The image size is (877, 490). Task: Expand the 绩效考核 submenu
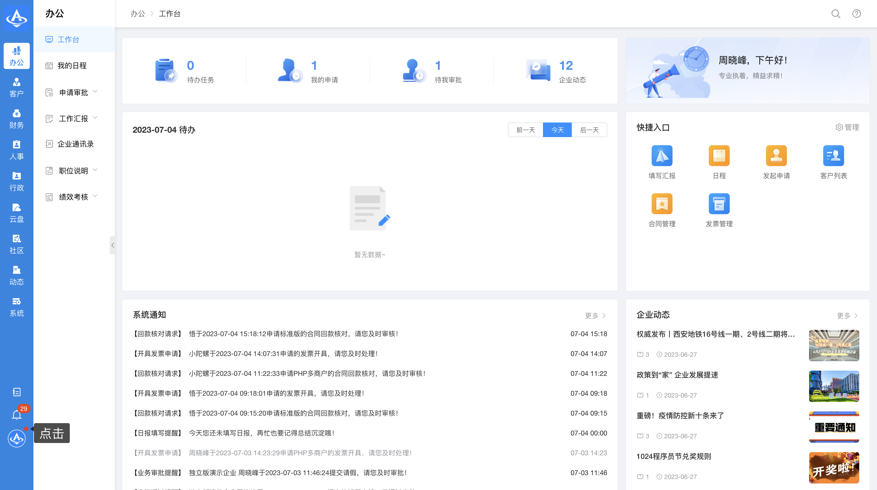(74, 197)
